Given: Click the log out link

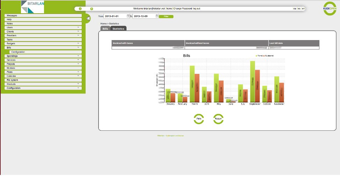Looking at the screenshot, I should pos(196,8).
